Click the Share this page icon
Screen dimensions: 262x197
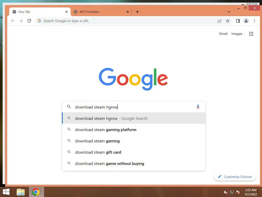(219, 21)
